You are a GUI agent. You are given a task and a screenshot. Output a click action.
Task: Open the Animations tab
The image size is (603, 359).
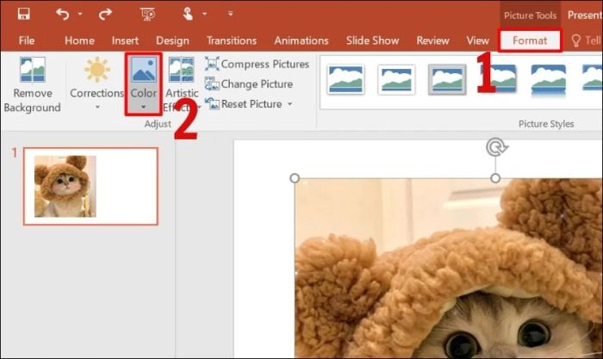coord(301,40)
